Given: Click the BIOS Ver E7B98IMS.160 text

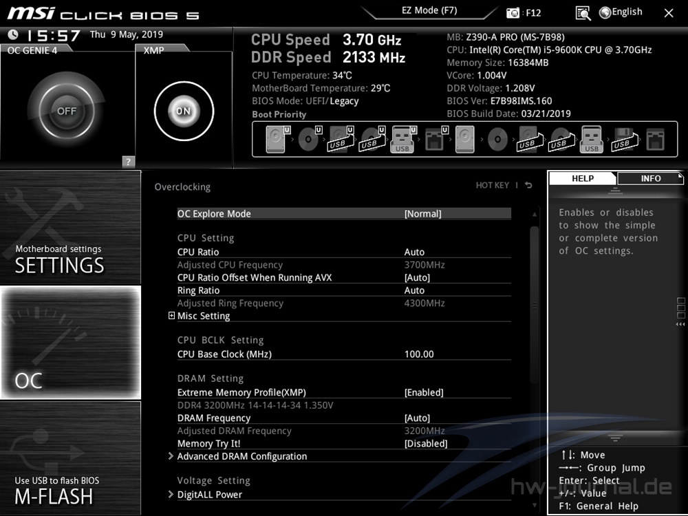Looking at the screenshot, I should tap(499, 101).
